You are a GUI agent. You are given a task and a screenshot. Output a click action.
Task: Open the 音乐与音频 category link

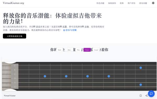point(70,30)
